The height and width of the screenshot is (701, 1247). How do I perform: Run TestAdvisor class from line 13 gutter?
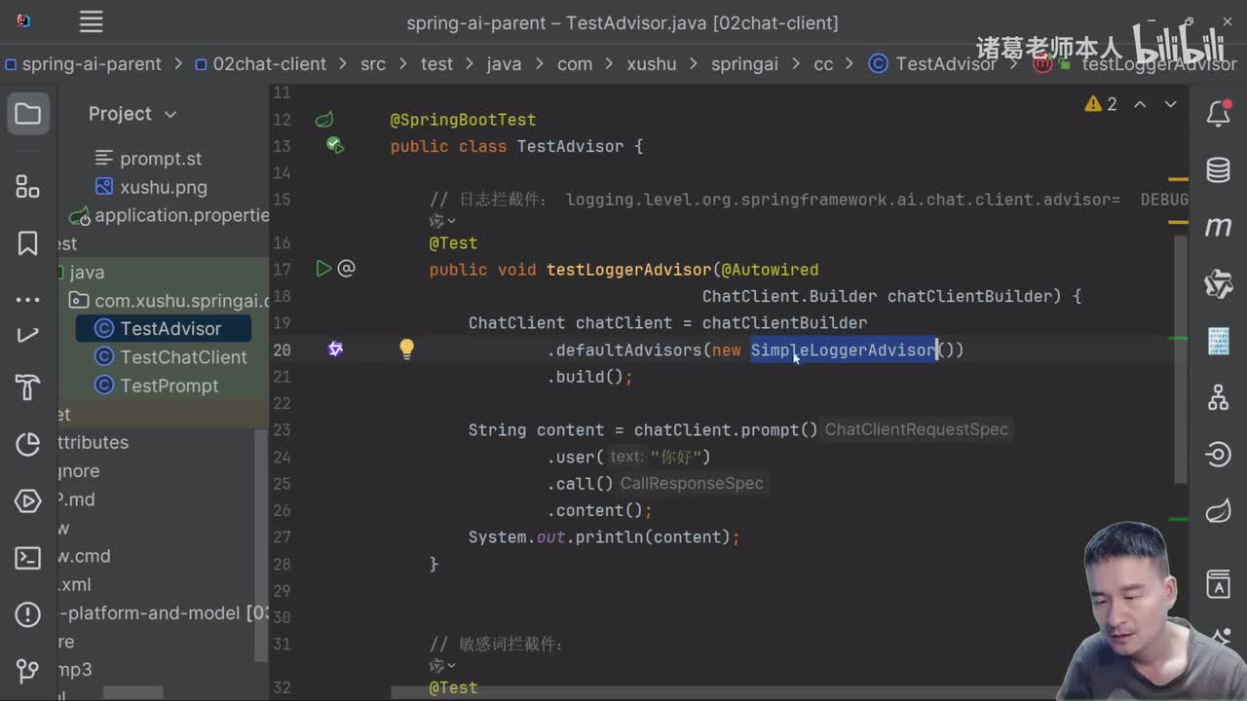pos(335,146)
